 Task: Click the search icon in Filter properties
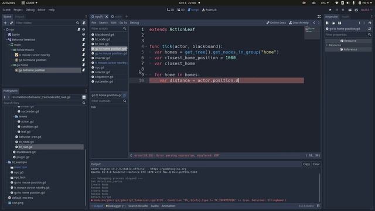coord(370,35)
